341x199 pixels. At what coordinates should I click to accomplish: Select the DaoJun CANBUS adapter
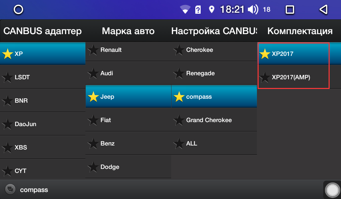[43, 124]
